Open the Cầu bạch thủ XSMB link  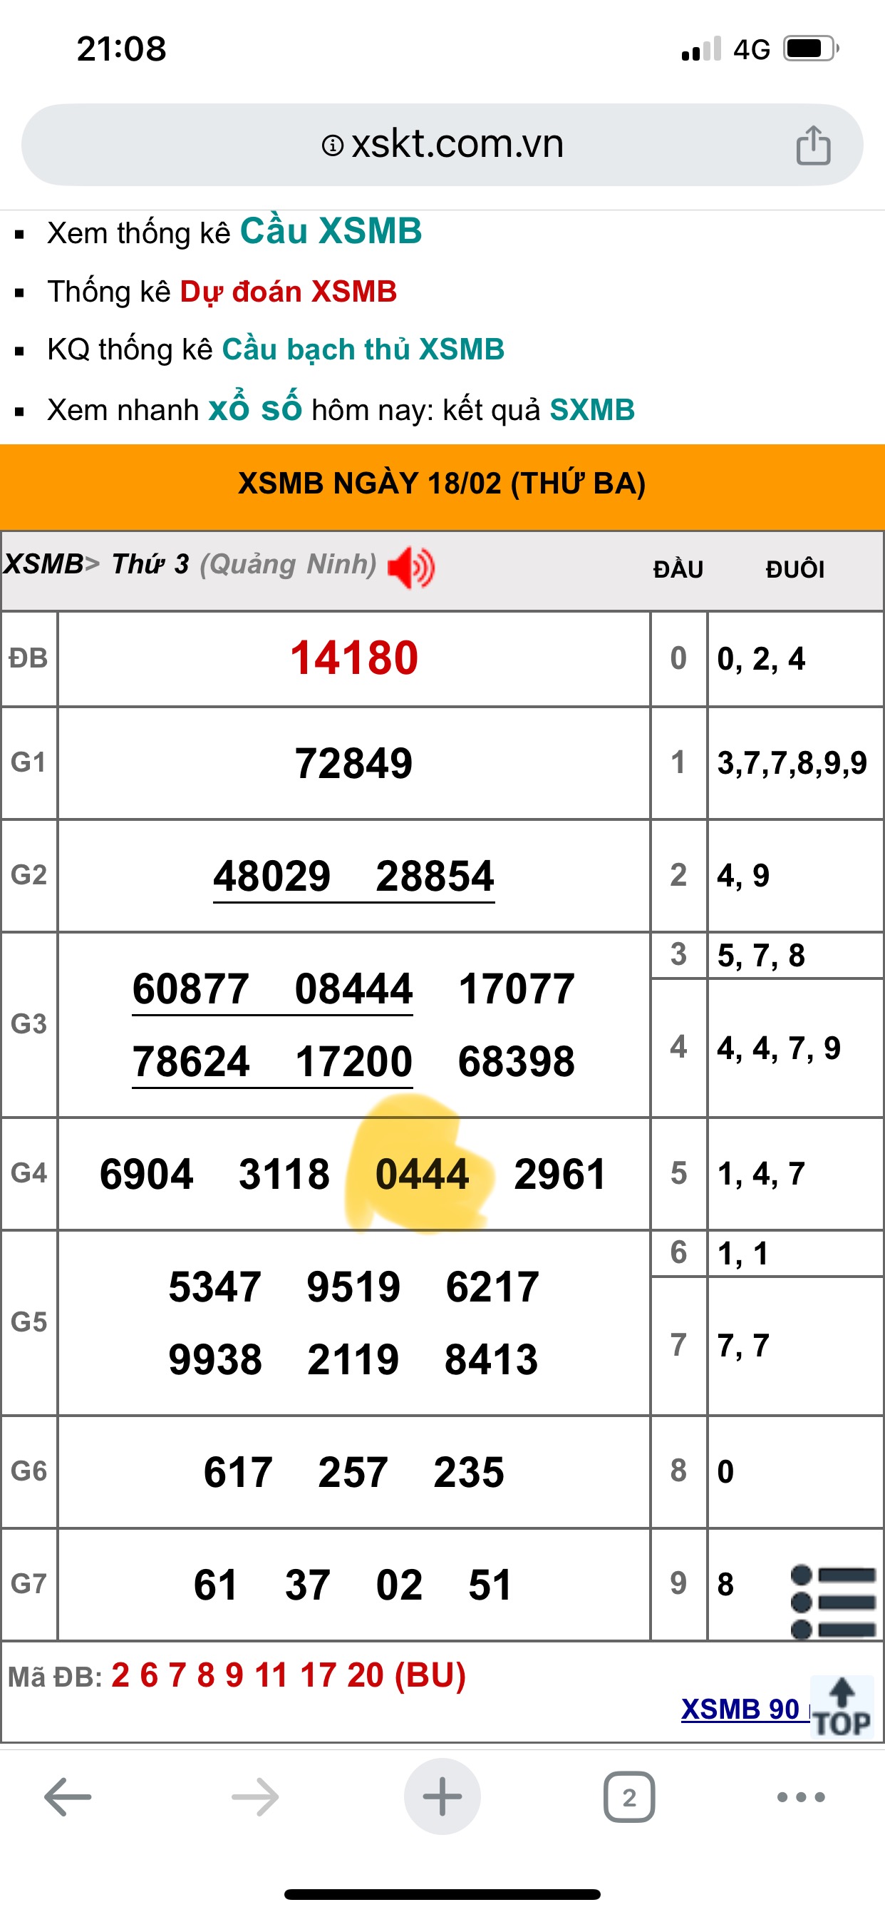pyautogui.click(x=363, y=349)
